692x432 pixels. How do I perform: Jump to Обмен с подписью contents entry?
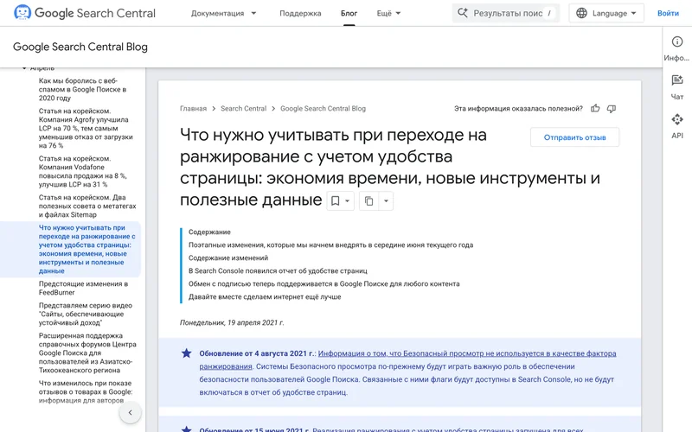point(324,284)
